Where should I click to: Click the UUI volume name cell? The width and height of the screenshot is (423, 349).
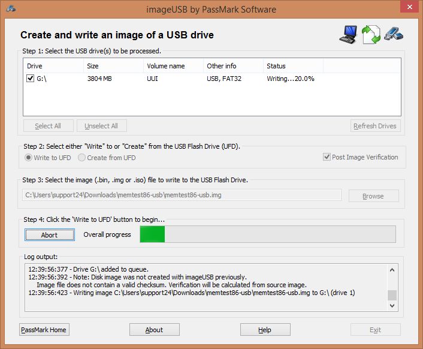(152, 79)
